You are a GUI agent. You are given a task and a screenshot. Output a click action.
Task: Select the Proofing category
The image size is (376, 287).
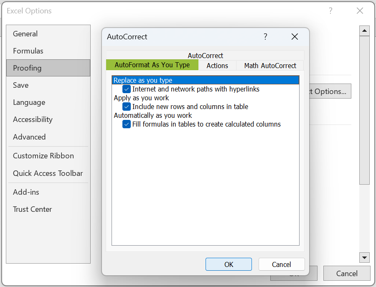[x=48, y=68]
